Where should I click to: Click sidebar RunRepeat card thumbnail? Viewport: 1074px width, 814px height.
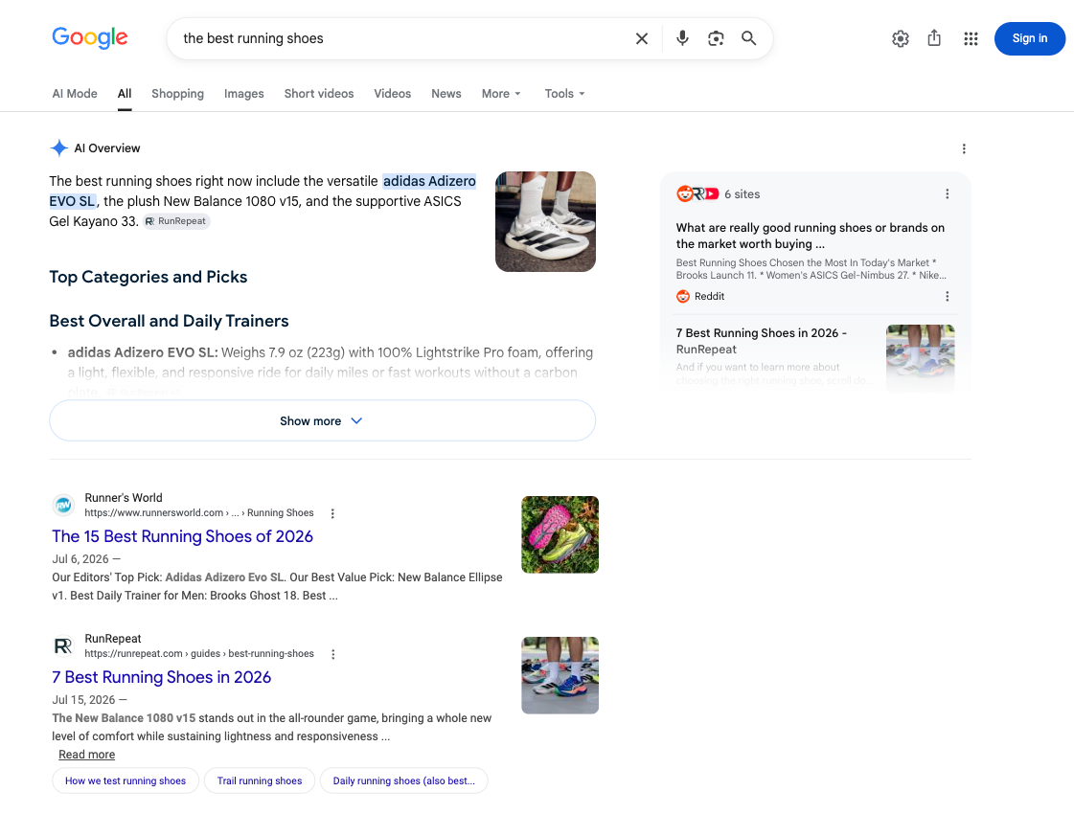click(x=920, y=358)
